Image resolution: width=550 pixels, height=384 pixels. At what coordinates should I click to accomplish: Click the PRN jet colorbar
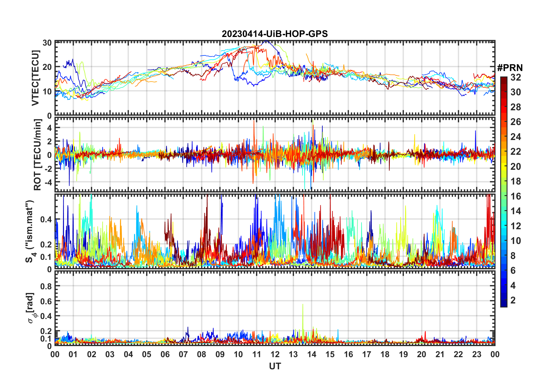(504, 192)
